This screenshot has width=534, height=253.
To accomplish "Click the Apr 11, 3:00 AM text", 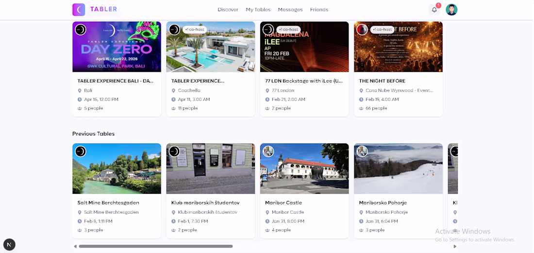I will click(194, 100).
